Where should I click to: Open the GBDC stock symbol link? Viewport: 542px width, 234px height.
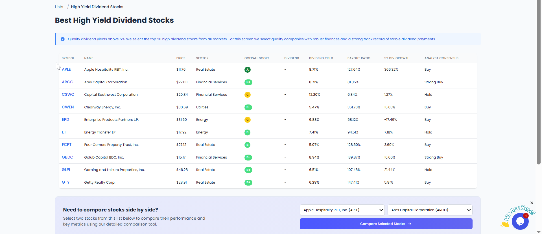67,157
